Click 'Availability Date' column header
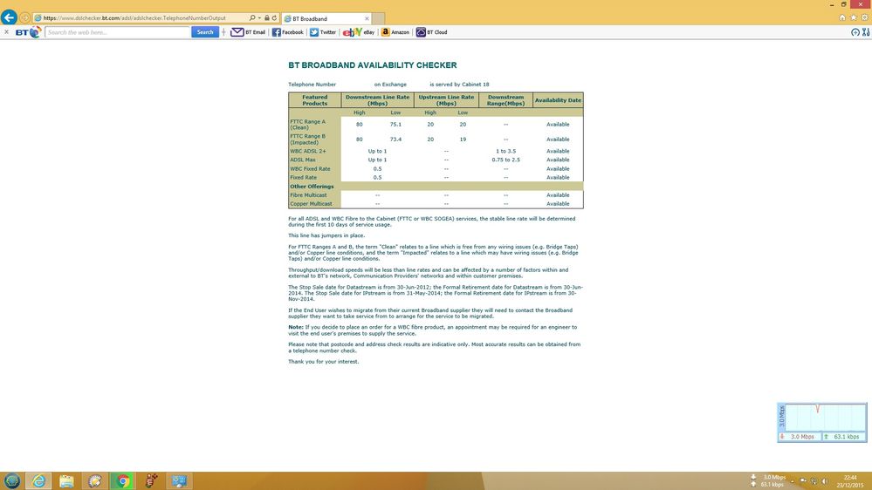872x490 pixels. coord(558,100)
